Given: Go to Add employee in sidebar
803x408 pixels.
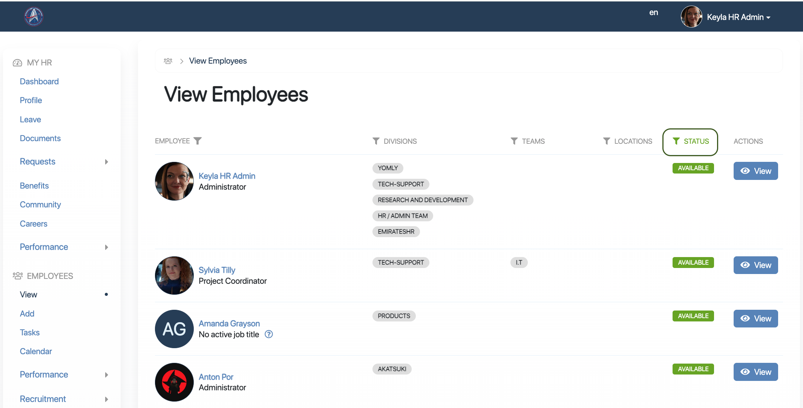Looking at the screenshot, I should point(27,314).
